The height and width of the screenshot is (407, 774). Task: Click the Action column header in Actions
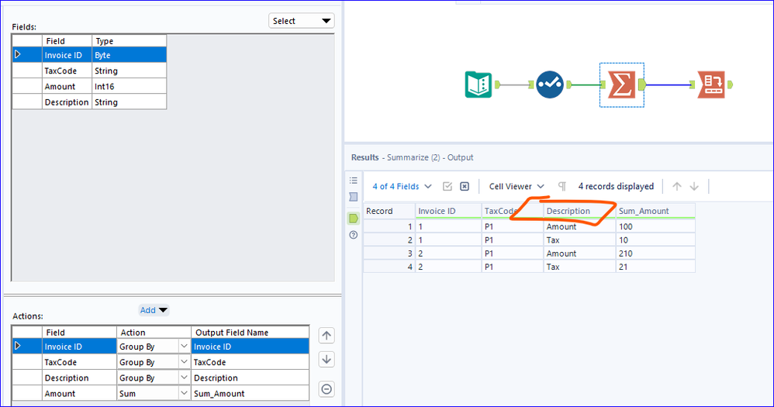(x=154, y=333)
